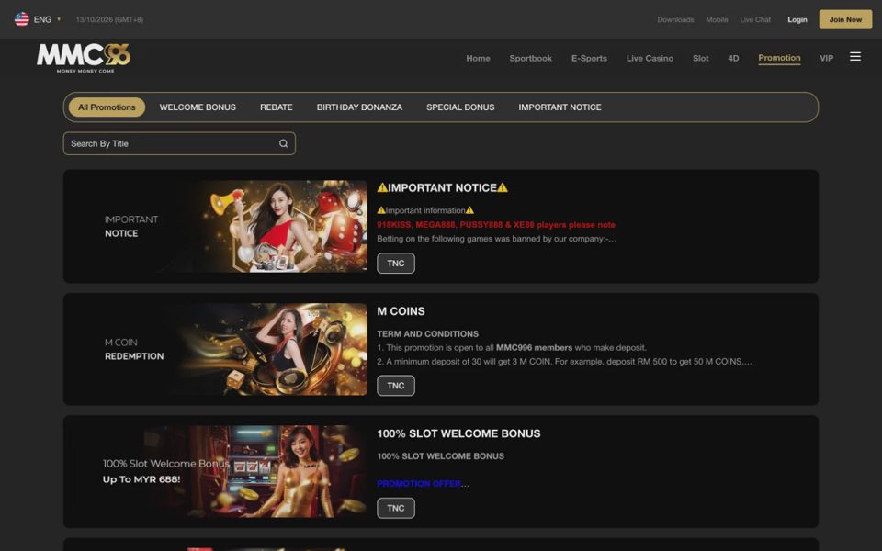Go to Sportbook section
This screenshot has height=551, width=882.
(530, 59)
